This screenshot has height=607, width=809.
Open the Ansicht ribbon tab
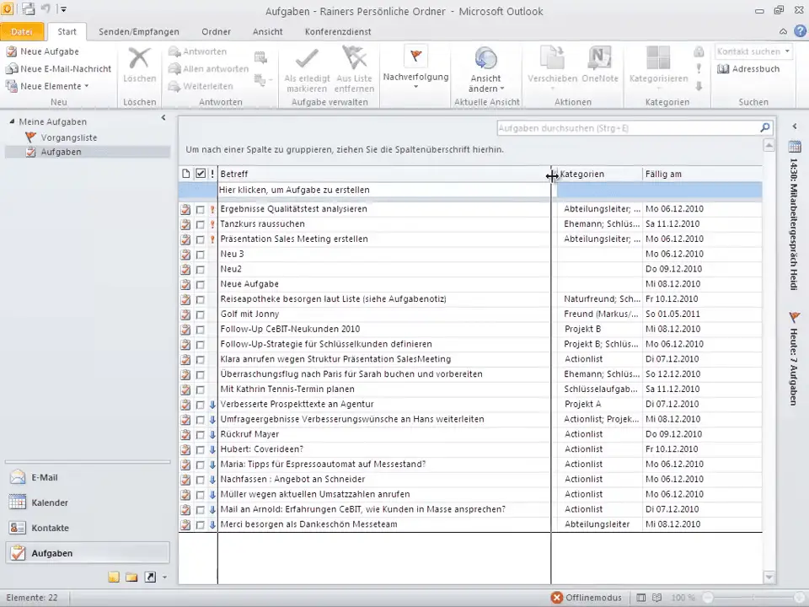[x=267, y=32]
